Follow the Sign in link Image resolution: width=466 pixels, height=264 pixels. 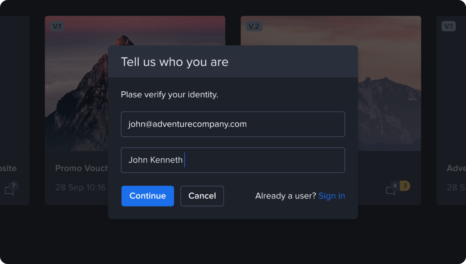pos(332,196)
